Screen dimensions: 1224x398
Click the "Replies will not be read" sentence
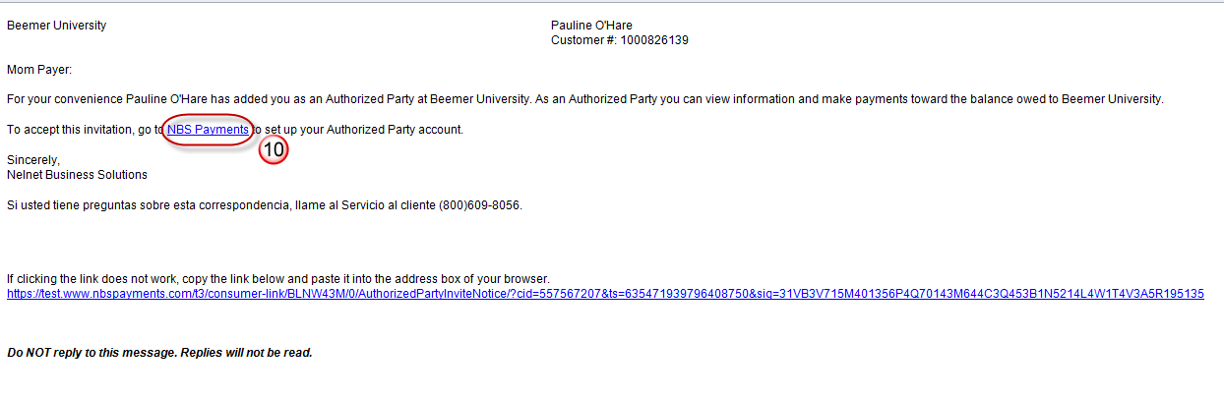point(246,352)
